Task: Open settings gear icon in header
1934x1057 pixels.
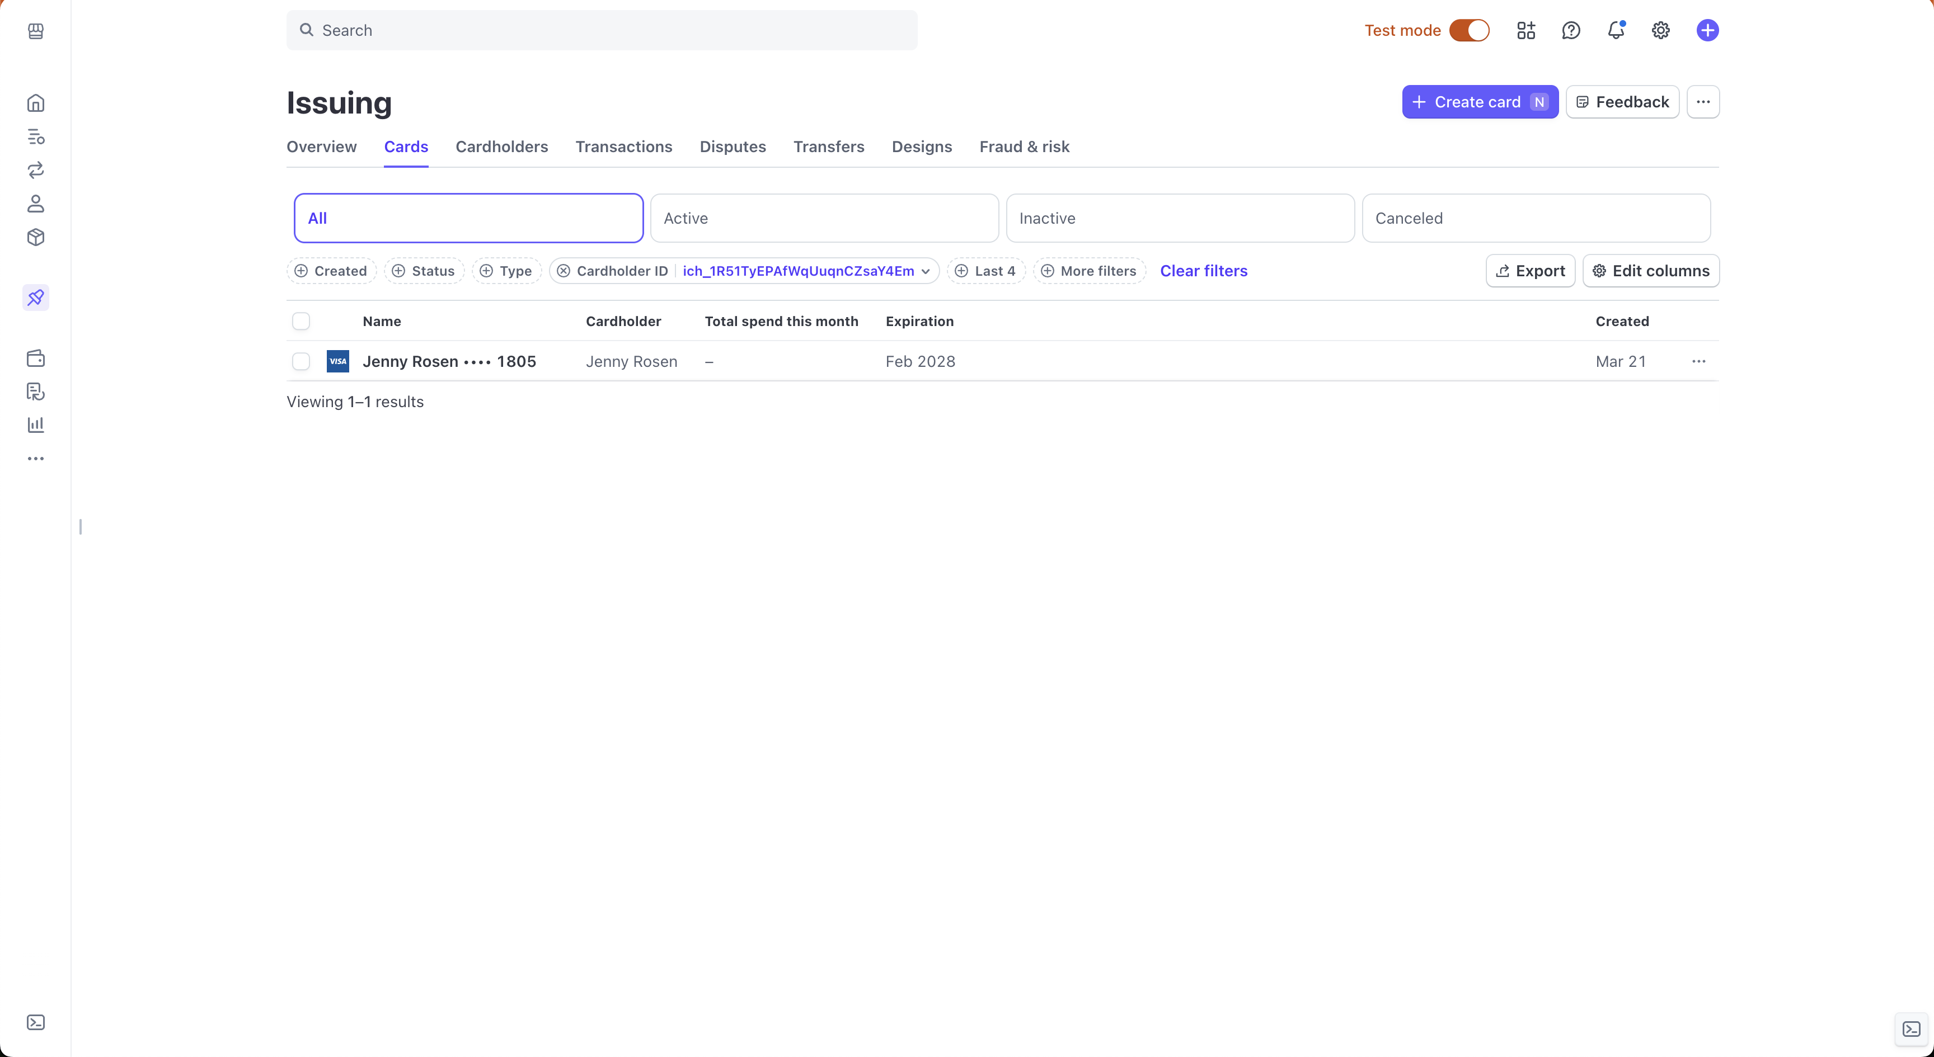Action: pyautogui.click(x=1661, y=30)
